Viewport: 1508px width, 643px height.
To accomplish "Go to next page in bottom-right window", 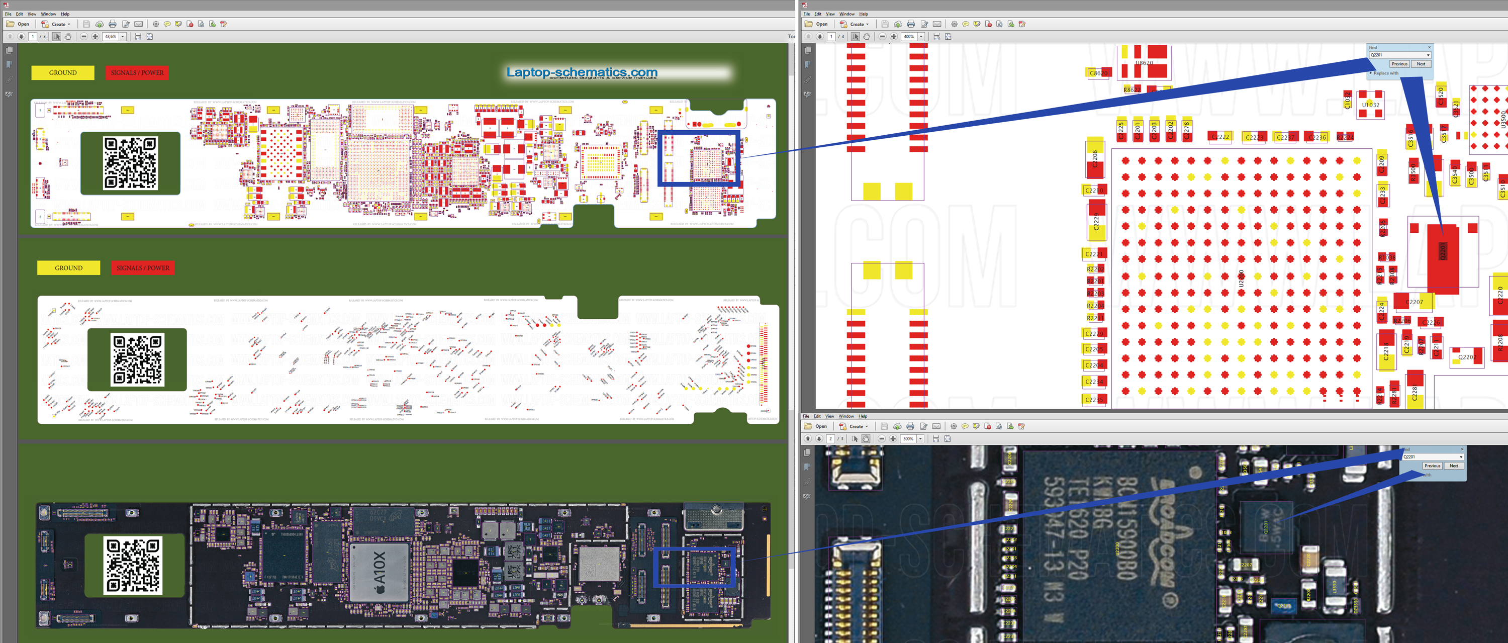I will point(819,438).
